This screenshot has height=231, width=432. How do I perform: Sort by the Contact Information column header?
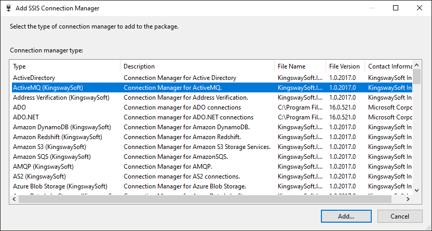point(388,66)
